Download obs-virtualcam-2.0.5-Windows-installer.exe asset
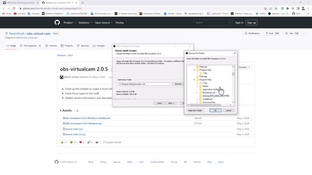 click(x=88, y=118)
